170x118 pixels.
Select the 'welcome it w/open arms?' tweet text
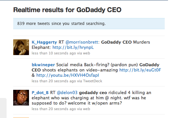[x=95, y=103]
